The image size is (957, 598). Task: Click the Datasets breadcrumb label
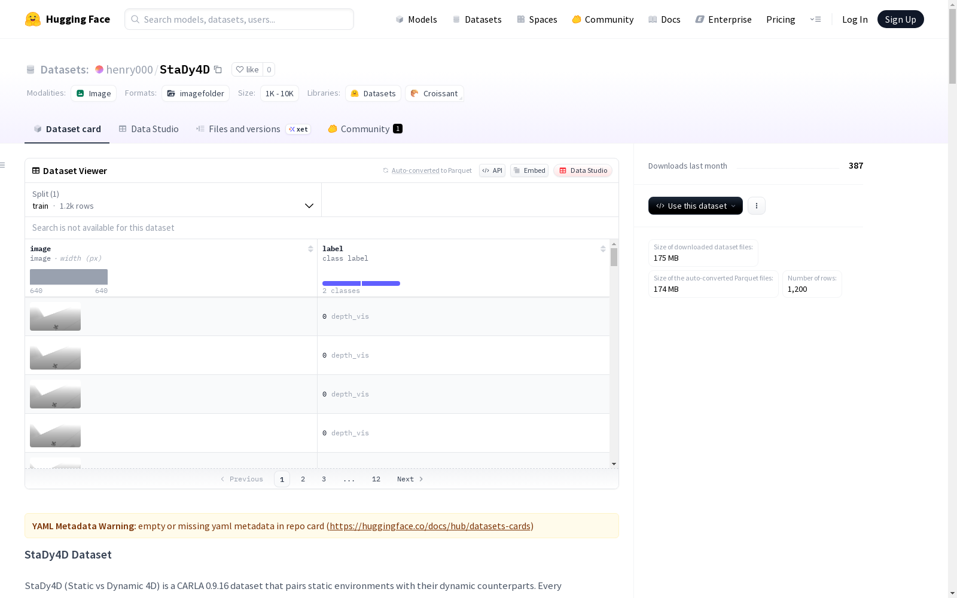pos(65,70)
